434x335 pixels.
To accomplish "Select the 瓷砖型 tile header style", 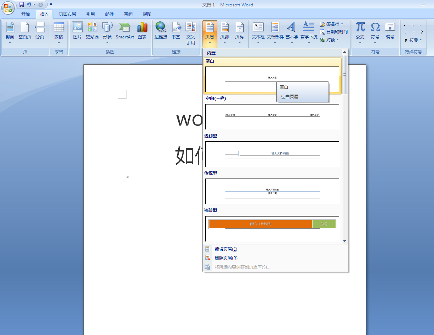I will click(x=272, y=229).
